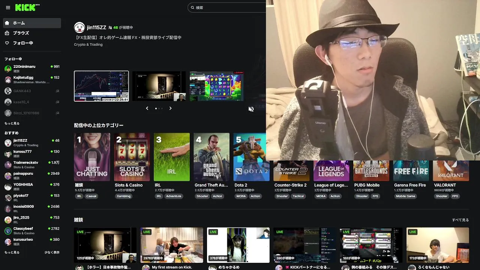
Task: Open the Slots & Casino category card
Action: (132, 157)
